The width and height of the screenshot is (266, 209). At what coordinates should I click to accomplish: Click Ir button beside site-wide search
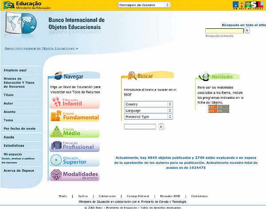[x=247, y=31]
